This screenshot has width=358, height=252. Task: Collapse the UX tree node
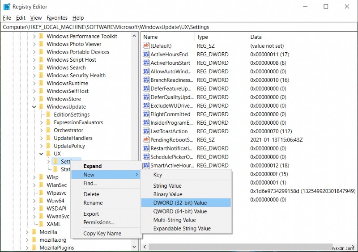point(41,154)
